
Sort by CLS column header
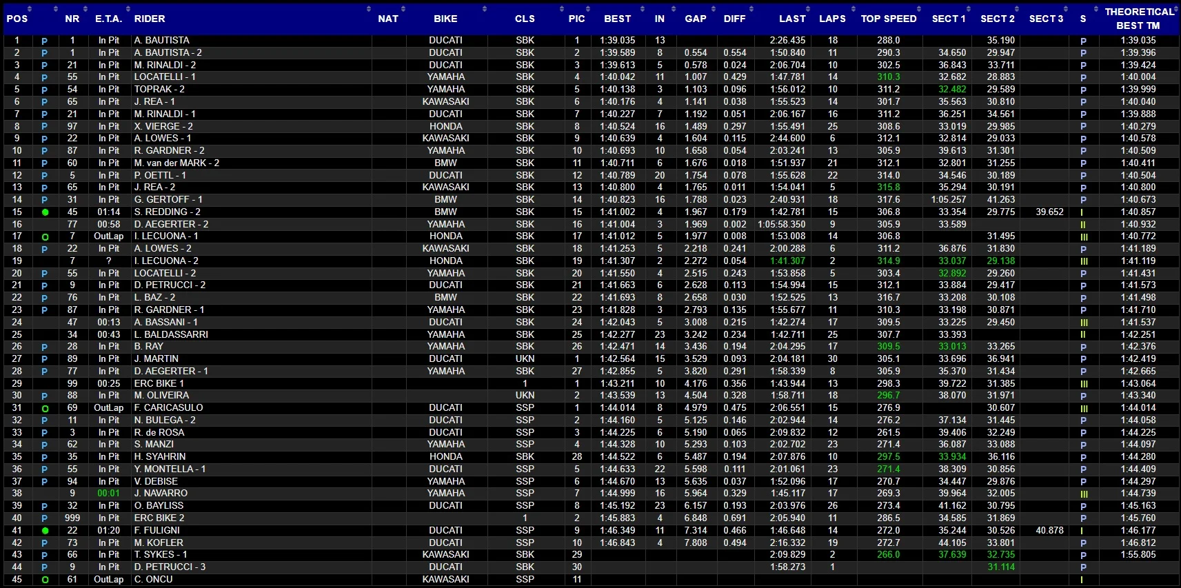pos(525,19)
